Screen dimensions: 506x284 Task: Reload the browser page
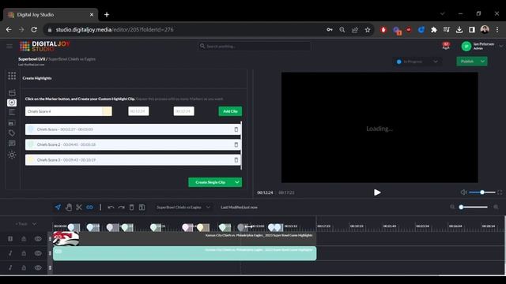pyautogui.click(x=34, y=30)
